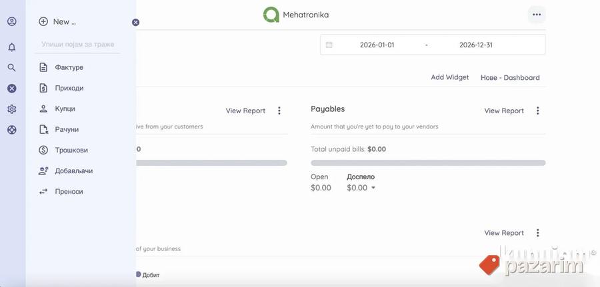Click the Трошкови dollar circle icon
Viewport: 600px width, 287px height.
coord(43,150)
